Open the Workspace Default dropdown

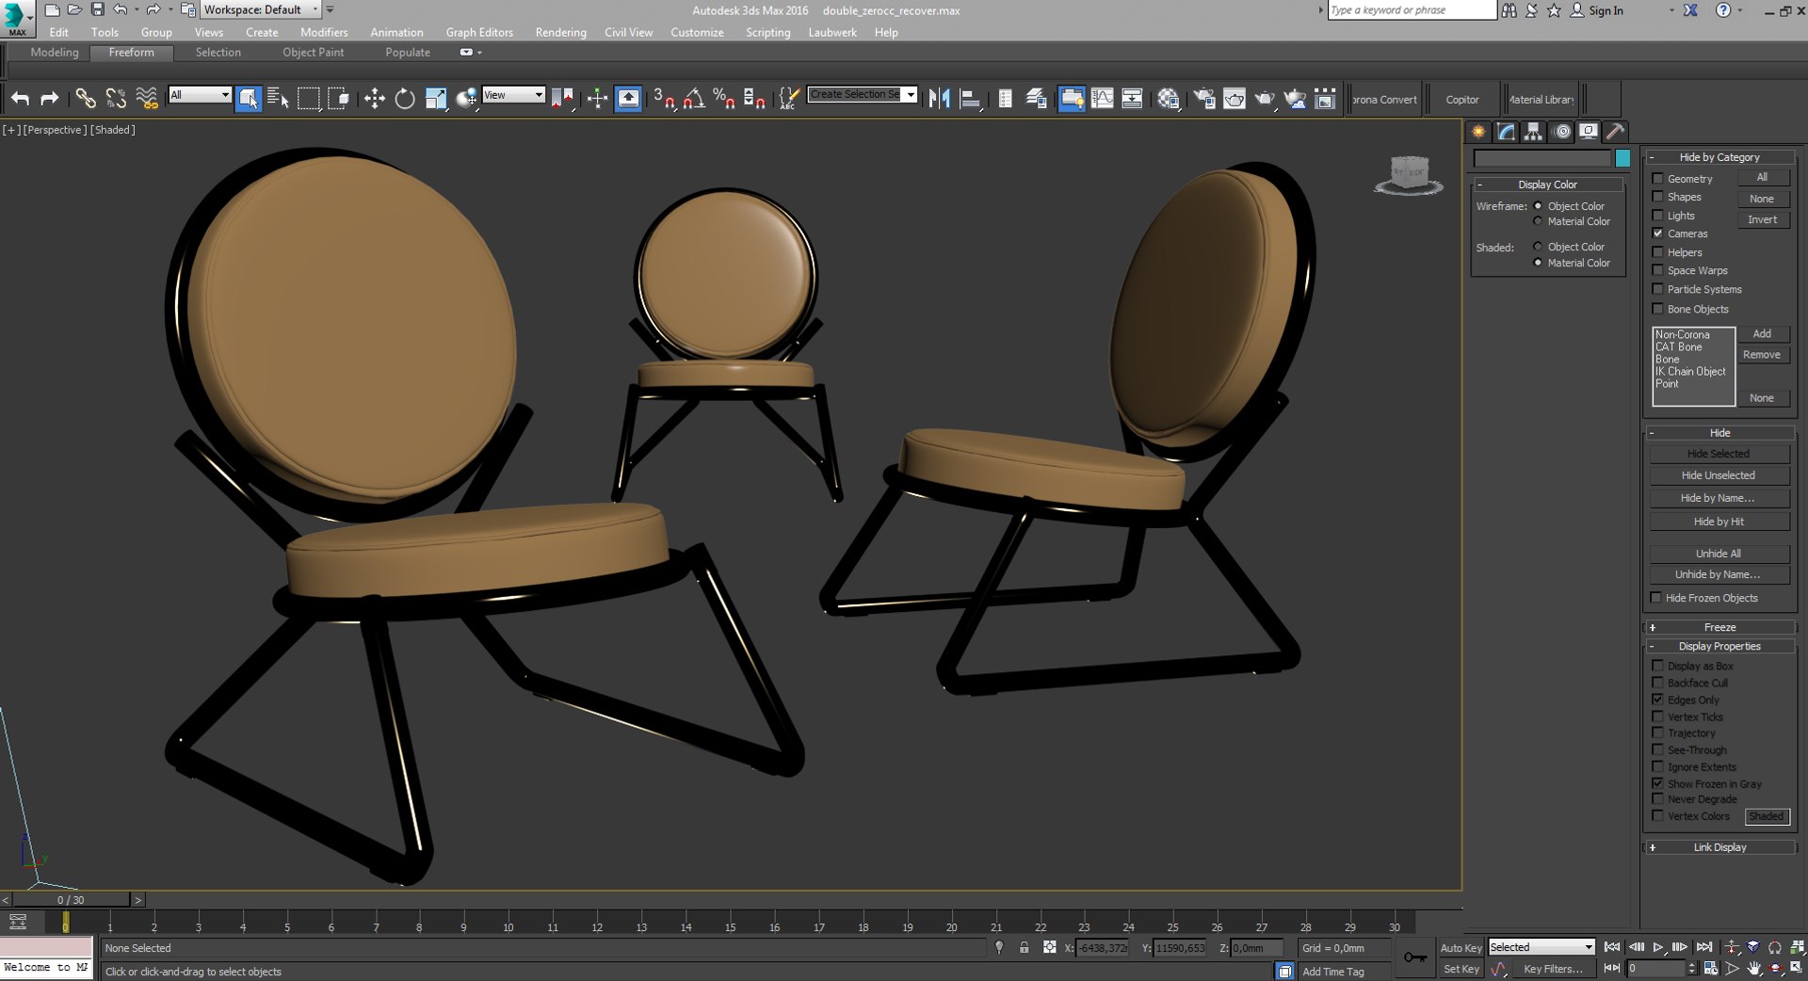(261, 9)
